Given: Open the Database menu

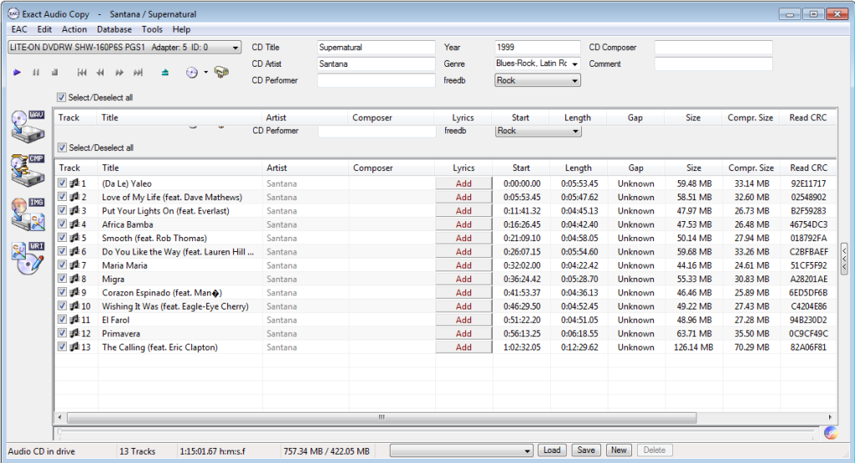Looking at the screenshot, I should click(114, 29).
